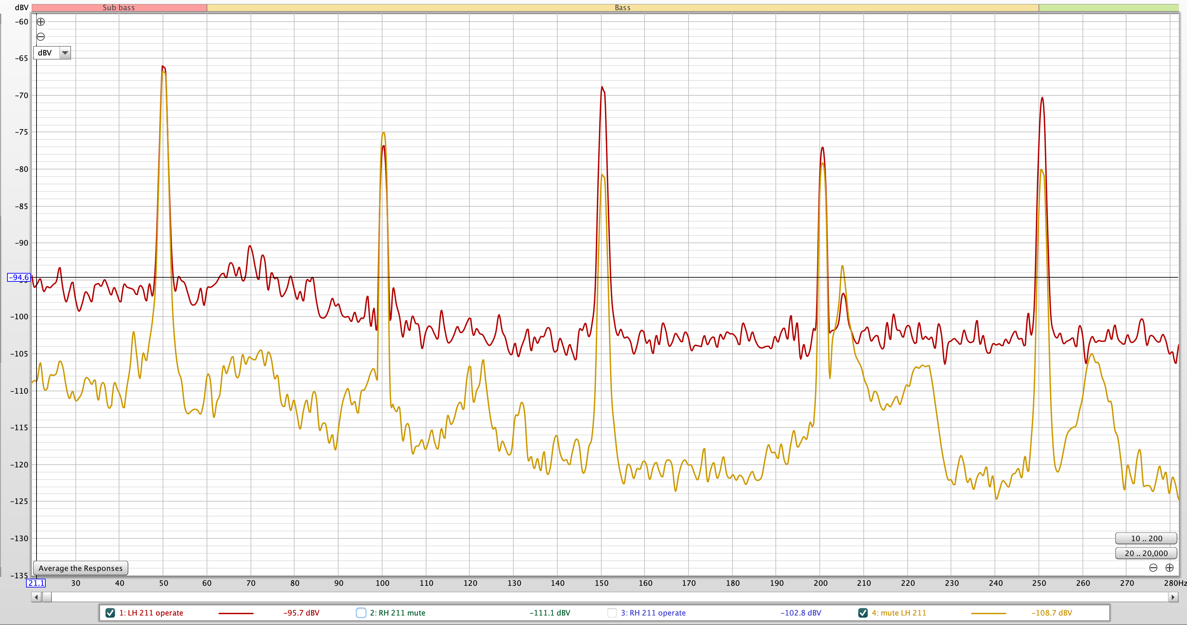The height and width of the screenshot is (625, 1187).
Task: Check the 2: RH 211 mute trace
Action: [x=361, y=612]
